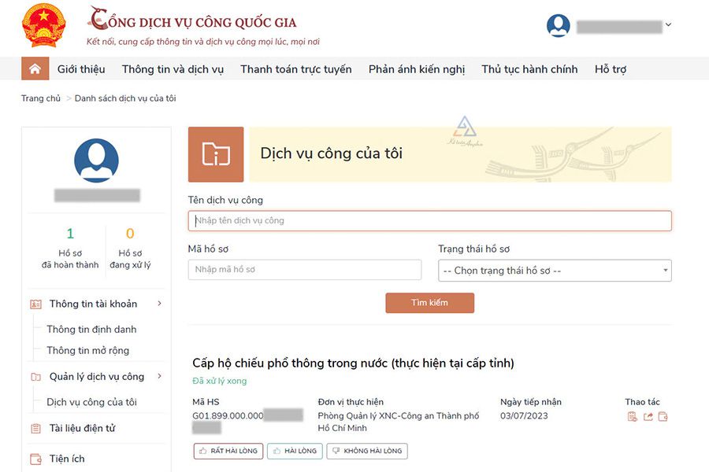Rate the service 'Rất hài lòng'
709x472 pixels.
(x=228, y=451)
